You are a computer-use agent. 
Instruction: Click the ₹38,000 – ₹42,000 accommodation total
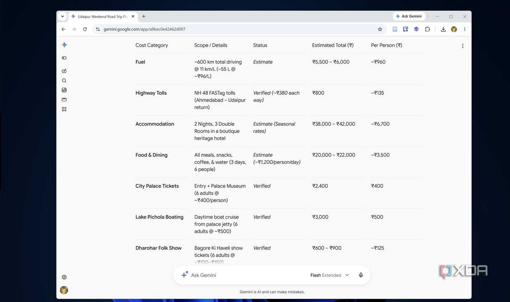[334, 124]
